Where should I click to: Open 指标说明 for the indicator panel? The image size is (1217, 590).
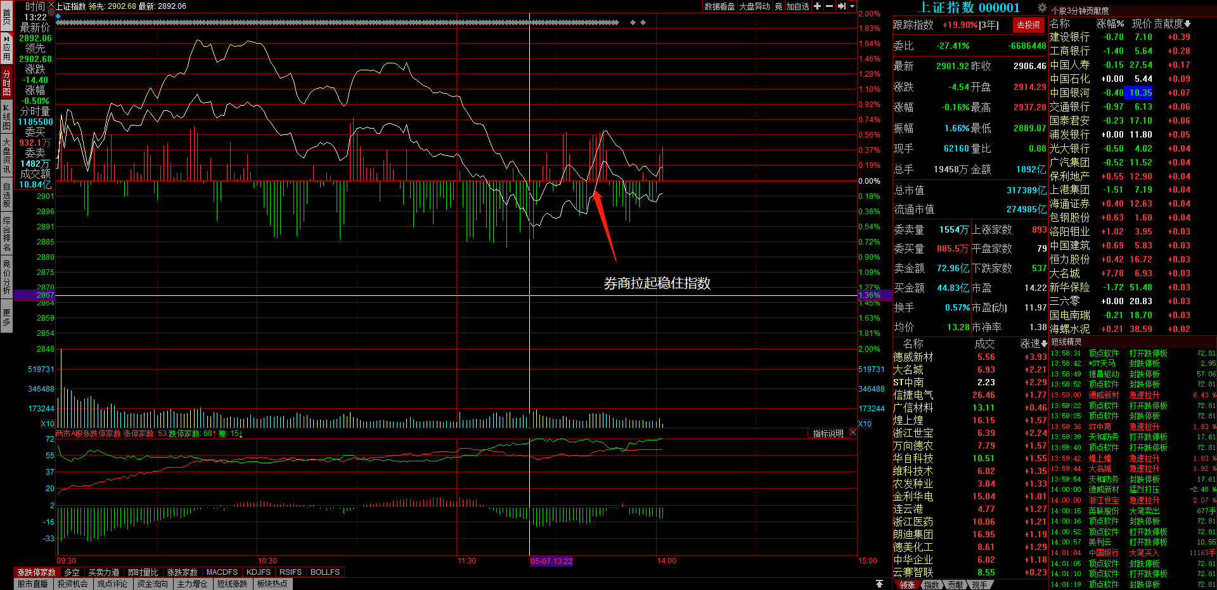point(828,433)
